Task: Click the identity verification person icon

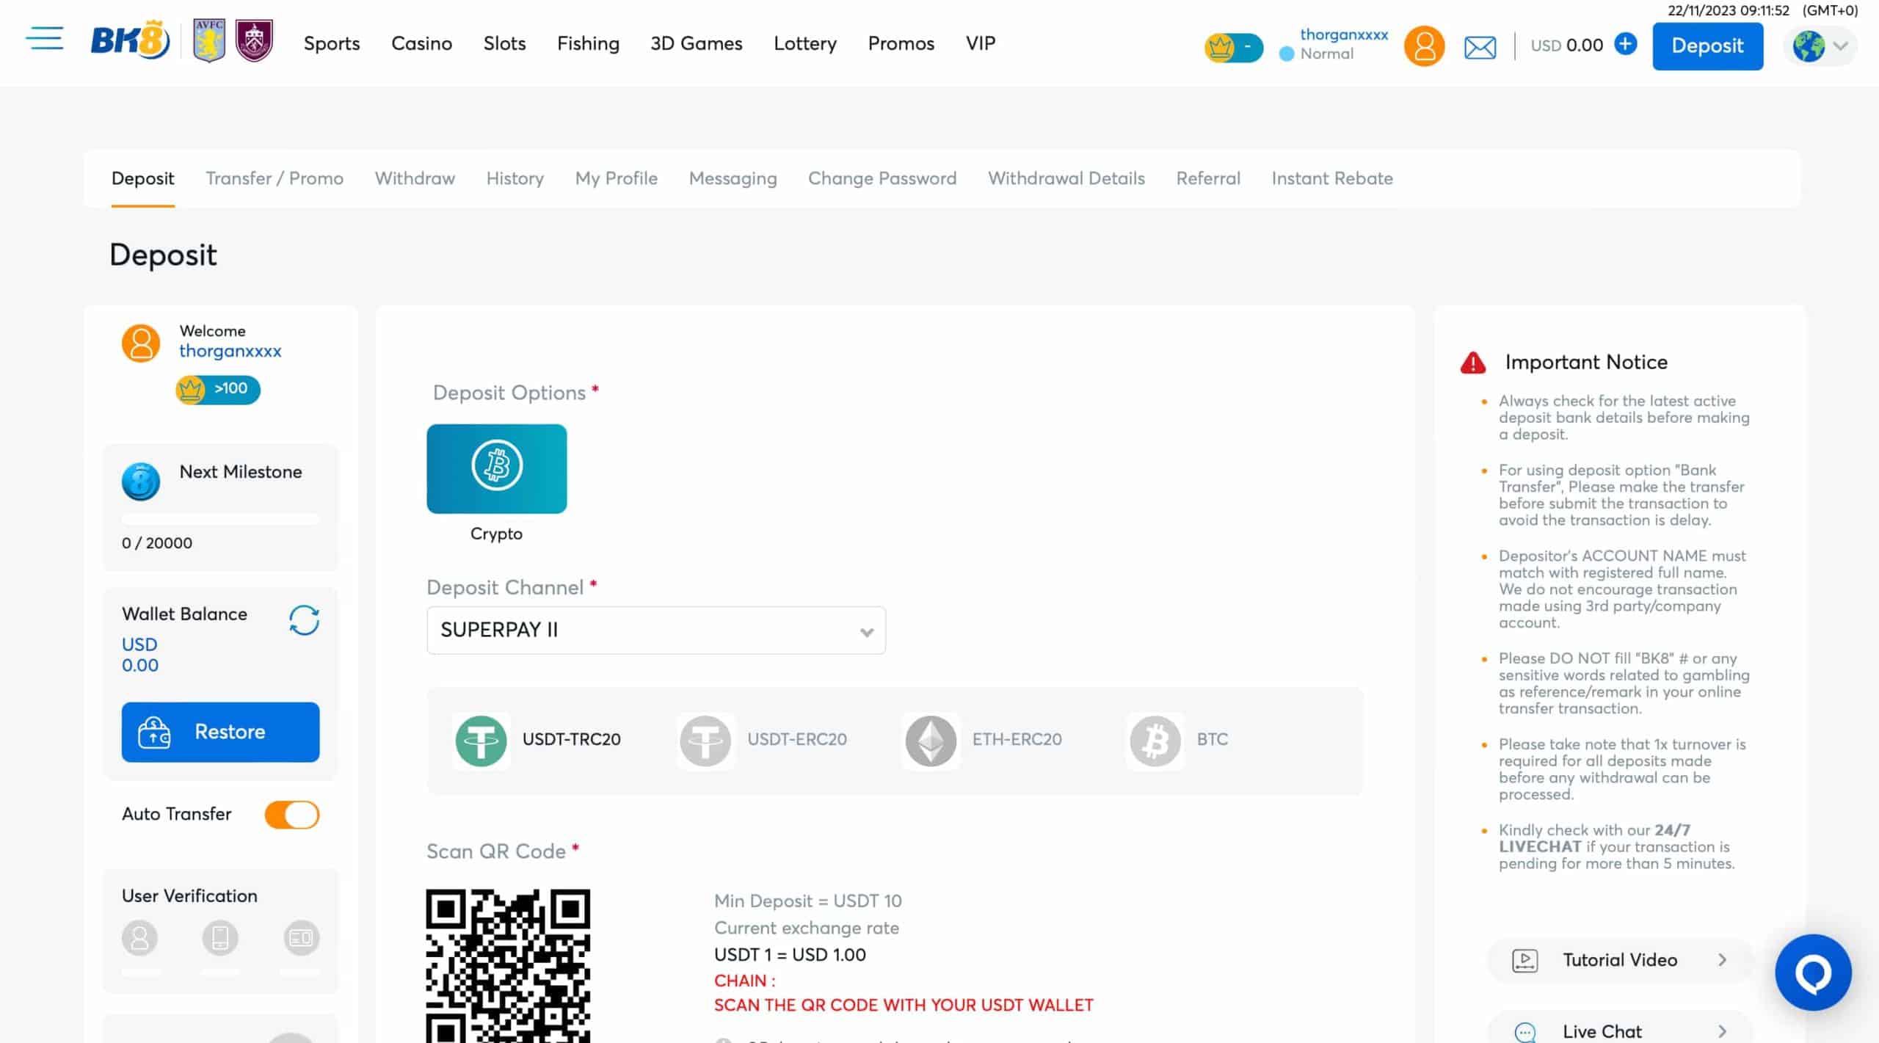Action: point(139,937)
